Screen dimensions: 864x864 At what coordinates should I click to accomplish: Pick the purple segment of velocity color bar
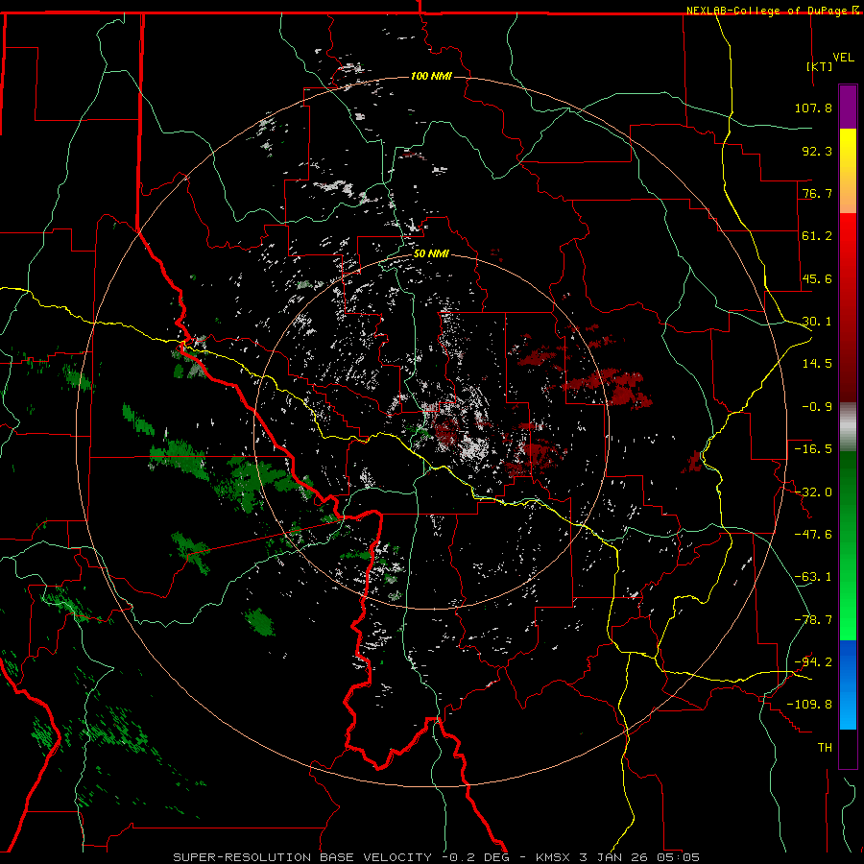coord(848,107)
